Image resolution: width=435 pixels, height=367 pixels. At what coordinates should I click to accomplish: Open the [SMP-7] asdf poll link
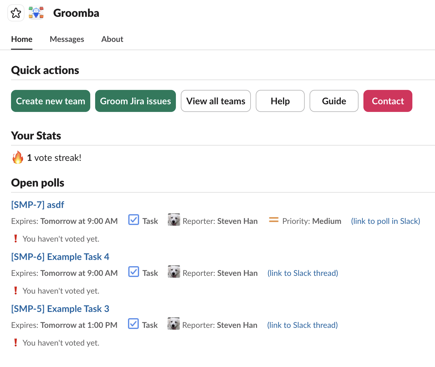tap(38, 205)
